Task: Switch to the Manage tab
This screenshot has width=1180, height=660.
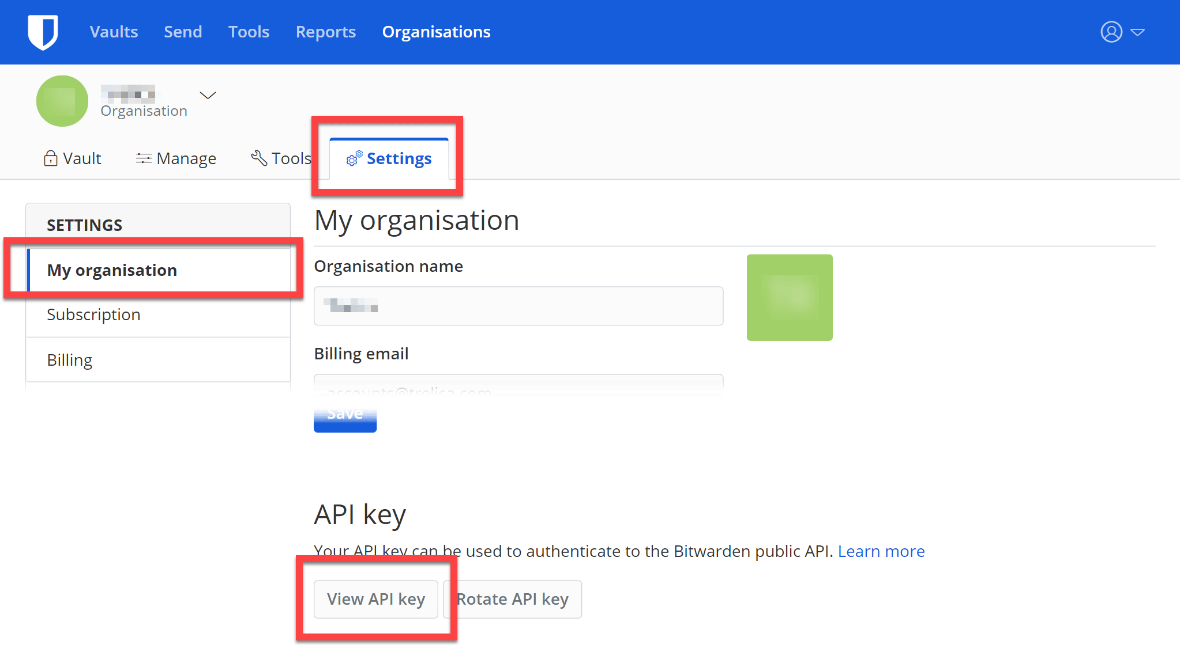Action: [x=176, y=158]
